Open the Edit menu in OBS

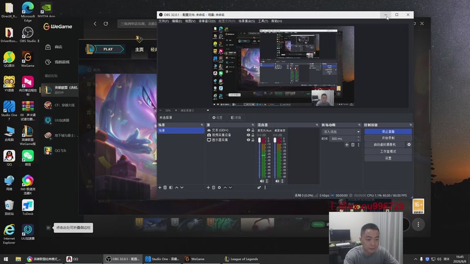pos(177,21)
